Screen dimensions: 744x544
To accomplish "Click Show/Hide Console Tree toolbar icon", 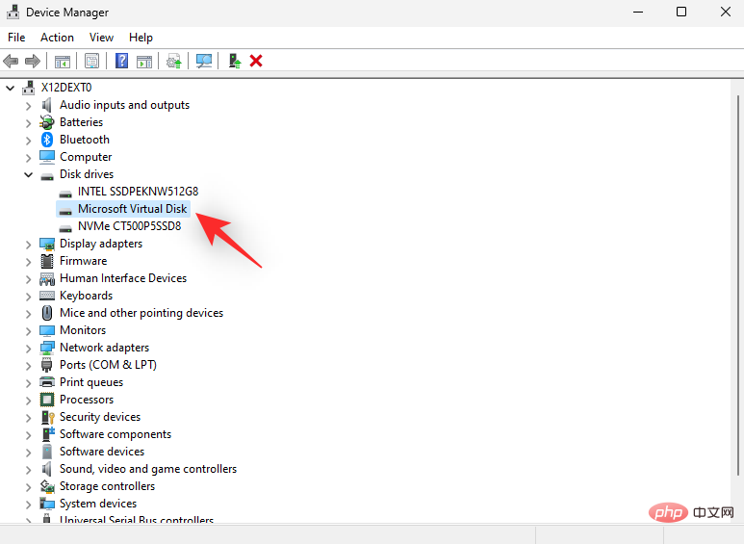I will [x=63, y=61].
